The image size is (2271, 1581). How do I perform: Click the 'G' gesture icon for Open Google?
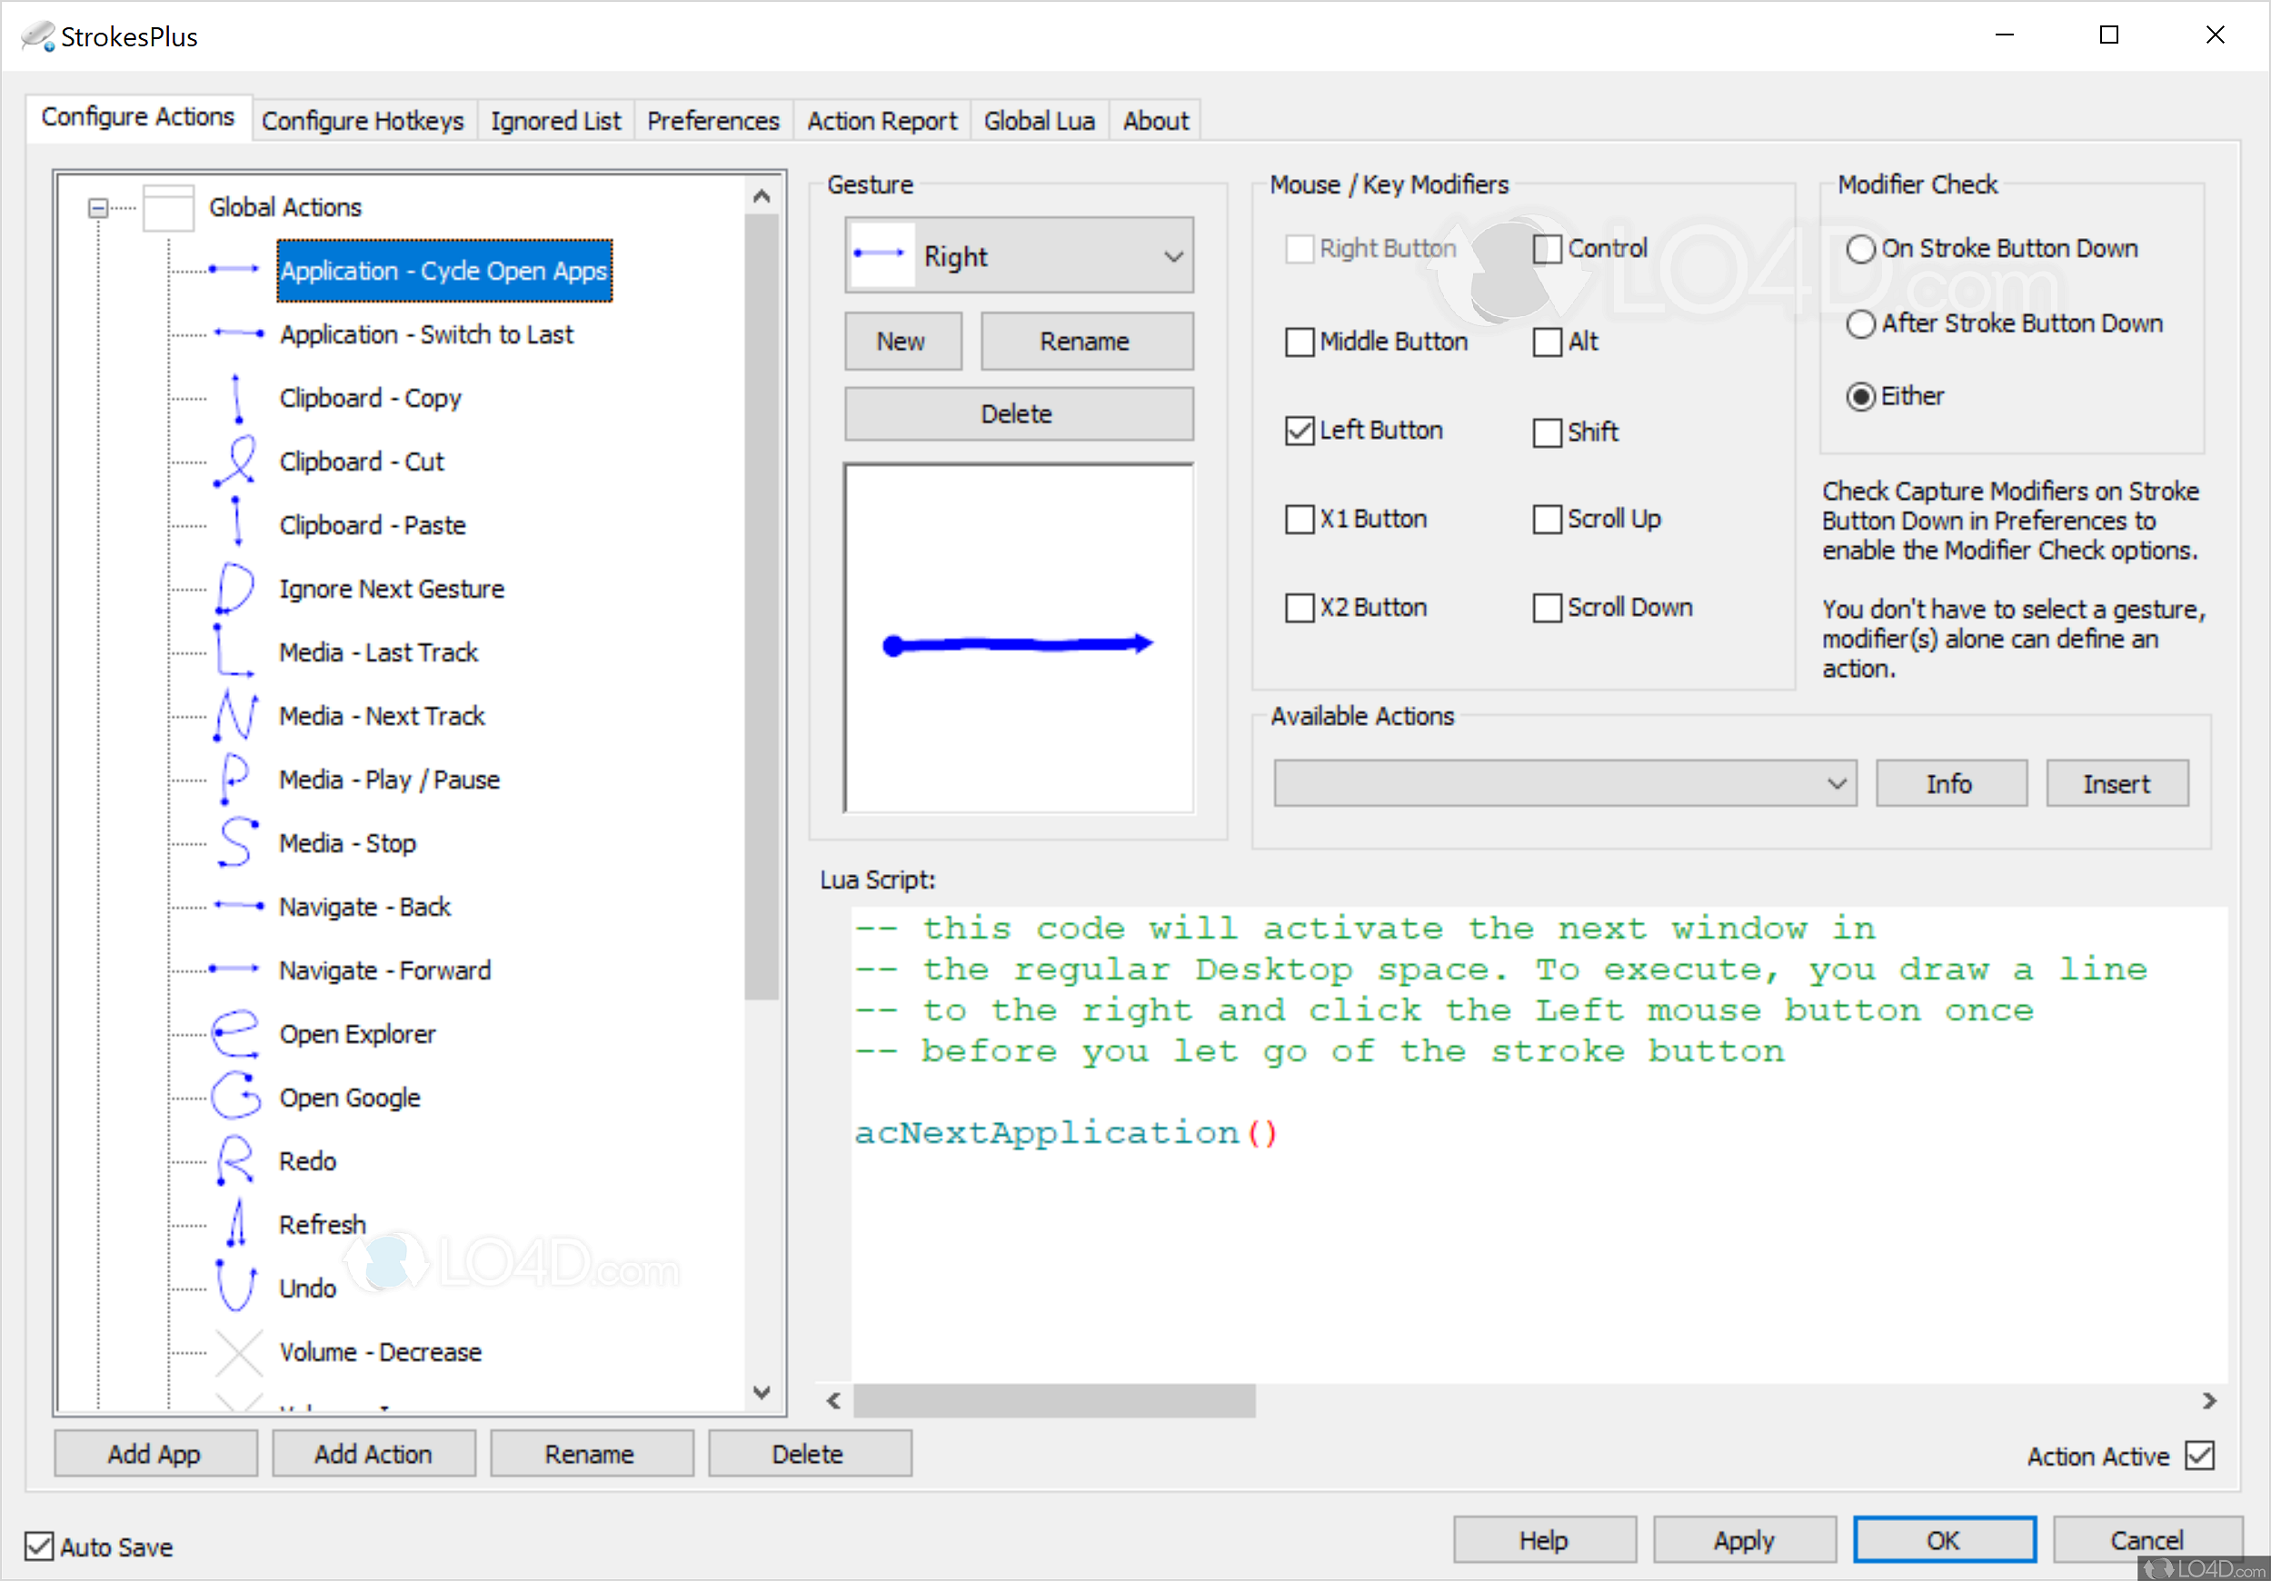click(235, 1097)
